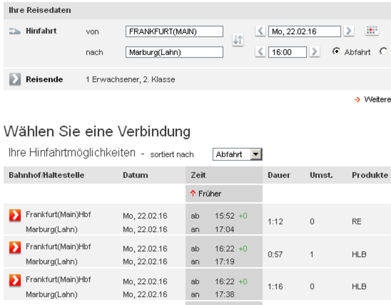
Task: Click the 'nach' field containing Marburg(Lahn)
Action: (174, 53)
